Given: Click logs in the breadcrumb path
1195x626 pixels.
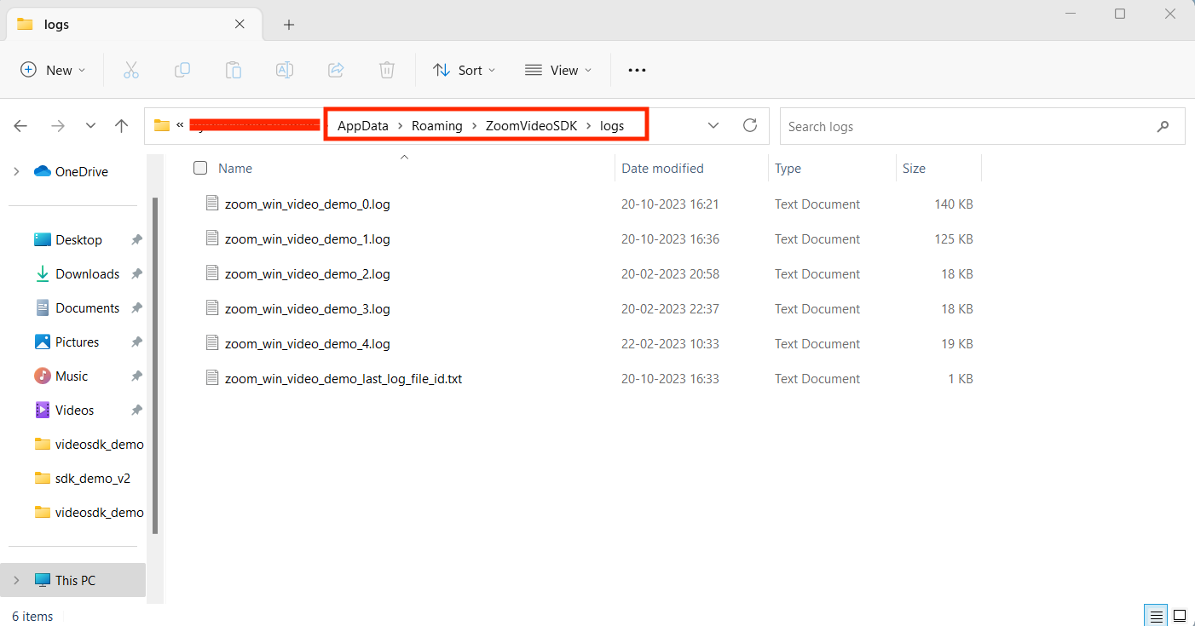Looking at the screenshot, I should (x=612, y=126).
